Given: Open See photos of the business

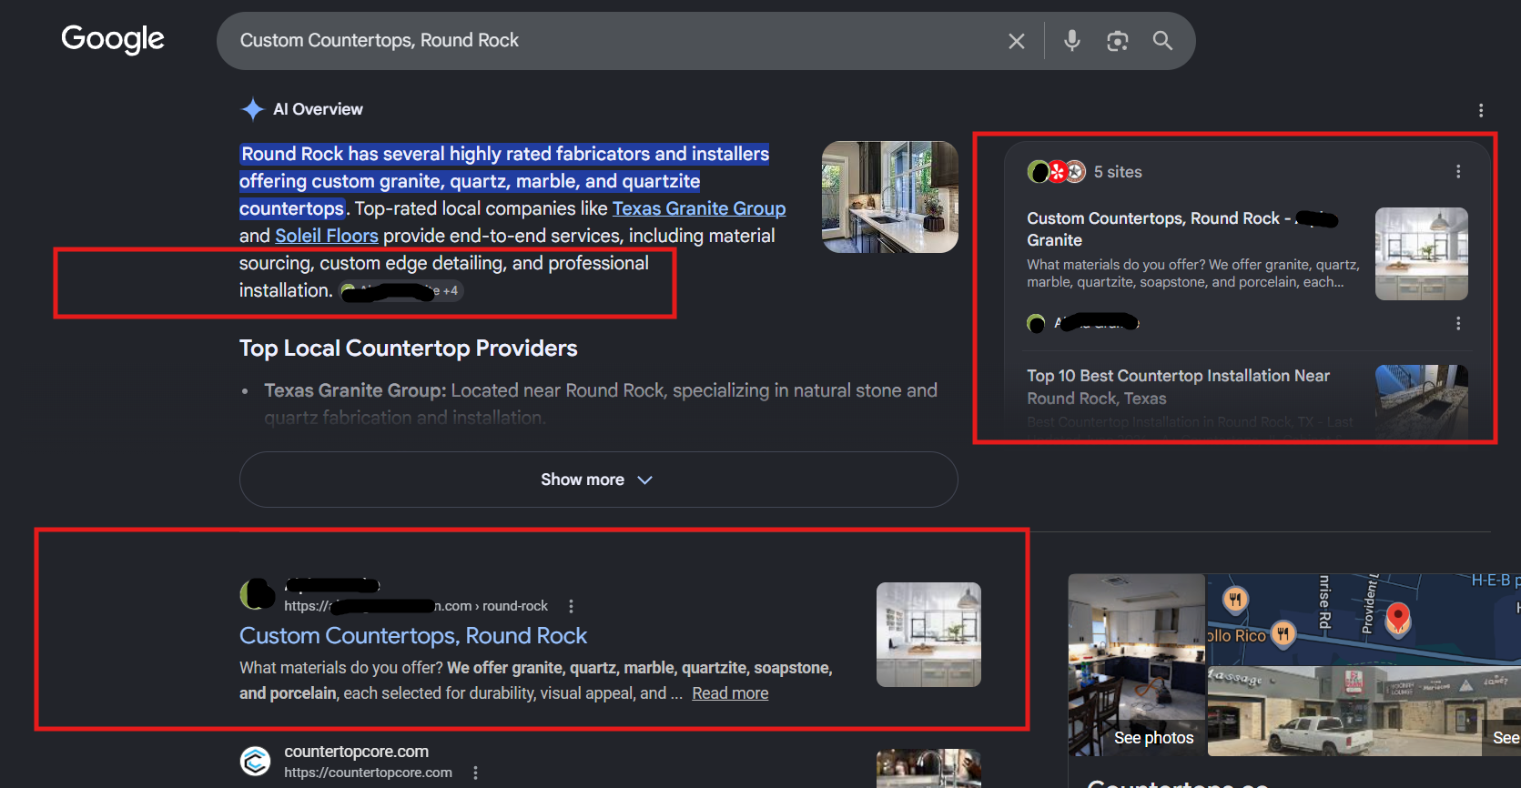Looking at the screenshot, I should tap(1137, 664).
